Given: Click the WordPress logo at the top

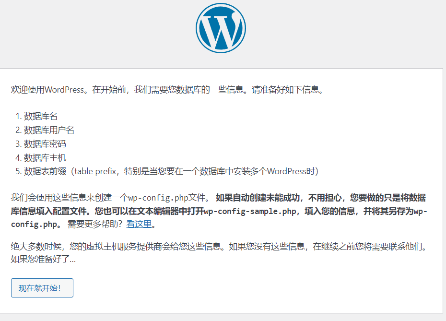Looking at the screenshot, I should 221,28.
